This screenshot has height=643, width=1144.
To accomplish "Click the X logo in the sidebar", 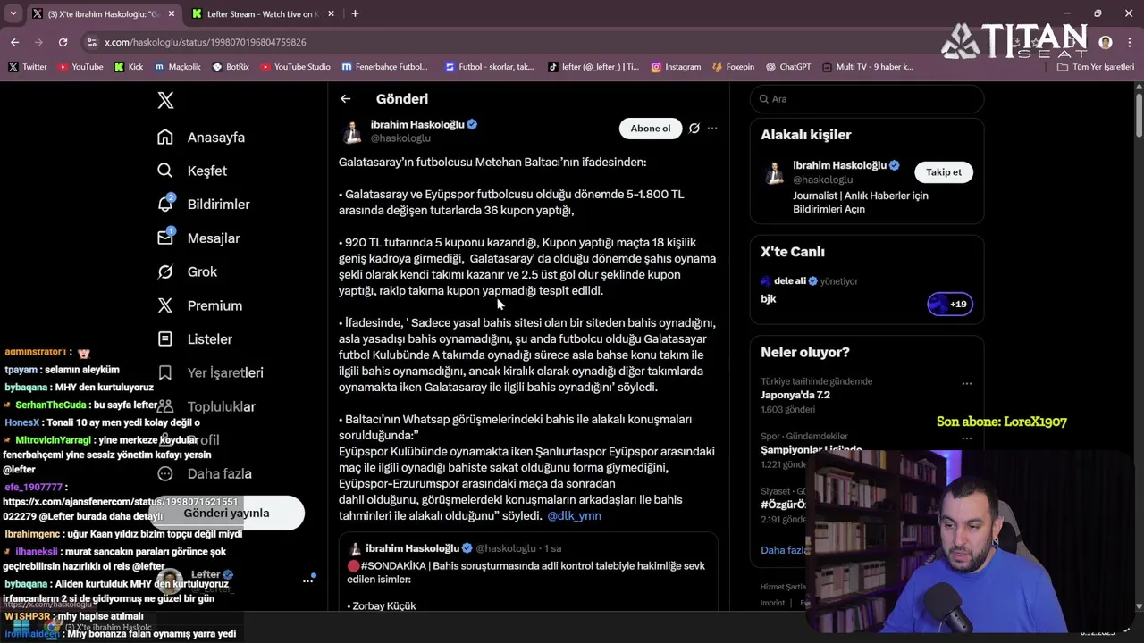I will 165,100.
